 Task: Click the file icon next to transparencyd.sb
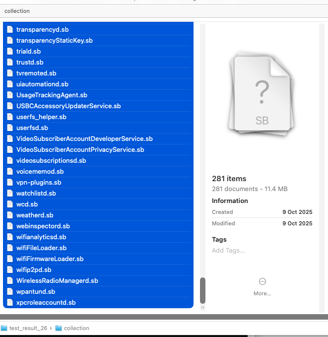point(9,30)
